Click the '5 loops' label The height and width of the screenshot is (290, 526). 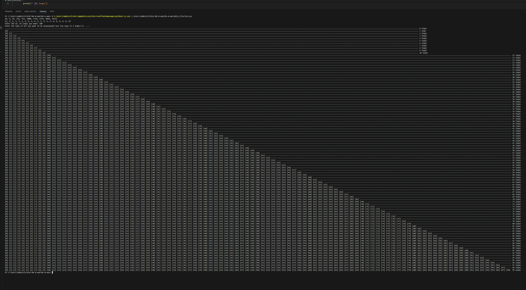(423, 41)
